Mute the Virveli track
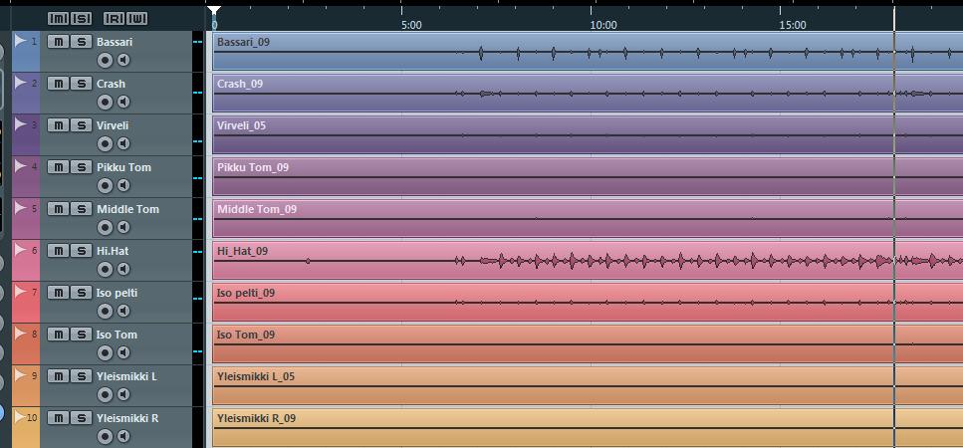 59,125
